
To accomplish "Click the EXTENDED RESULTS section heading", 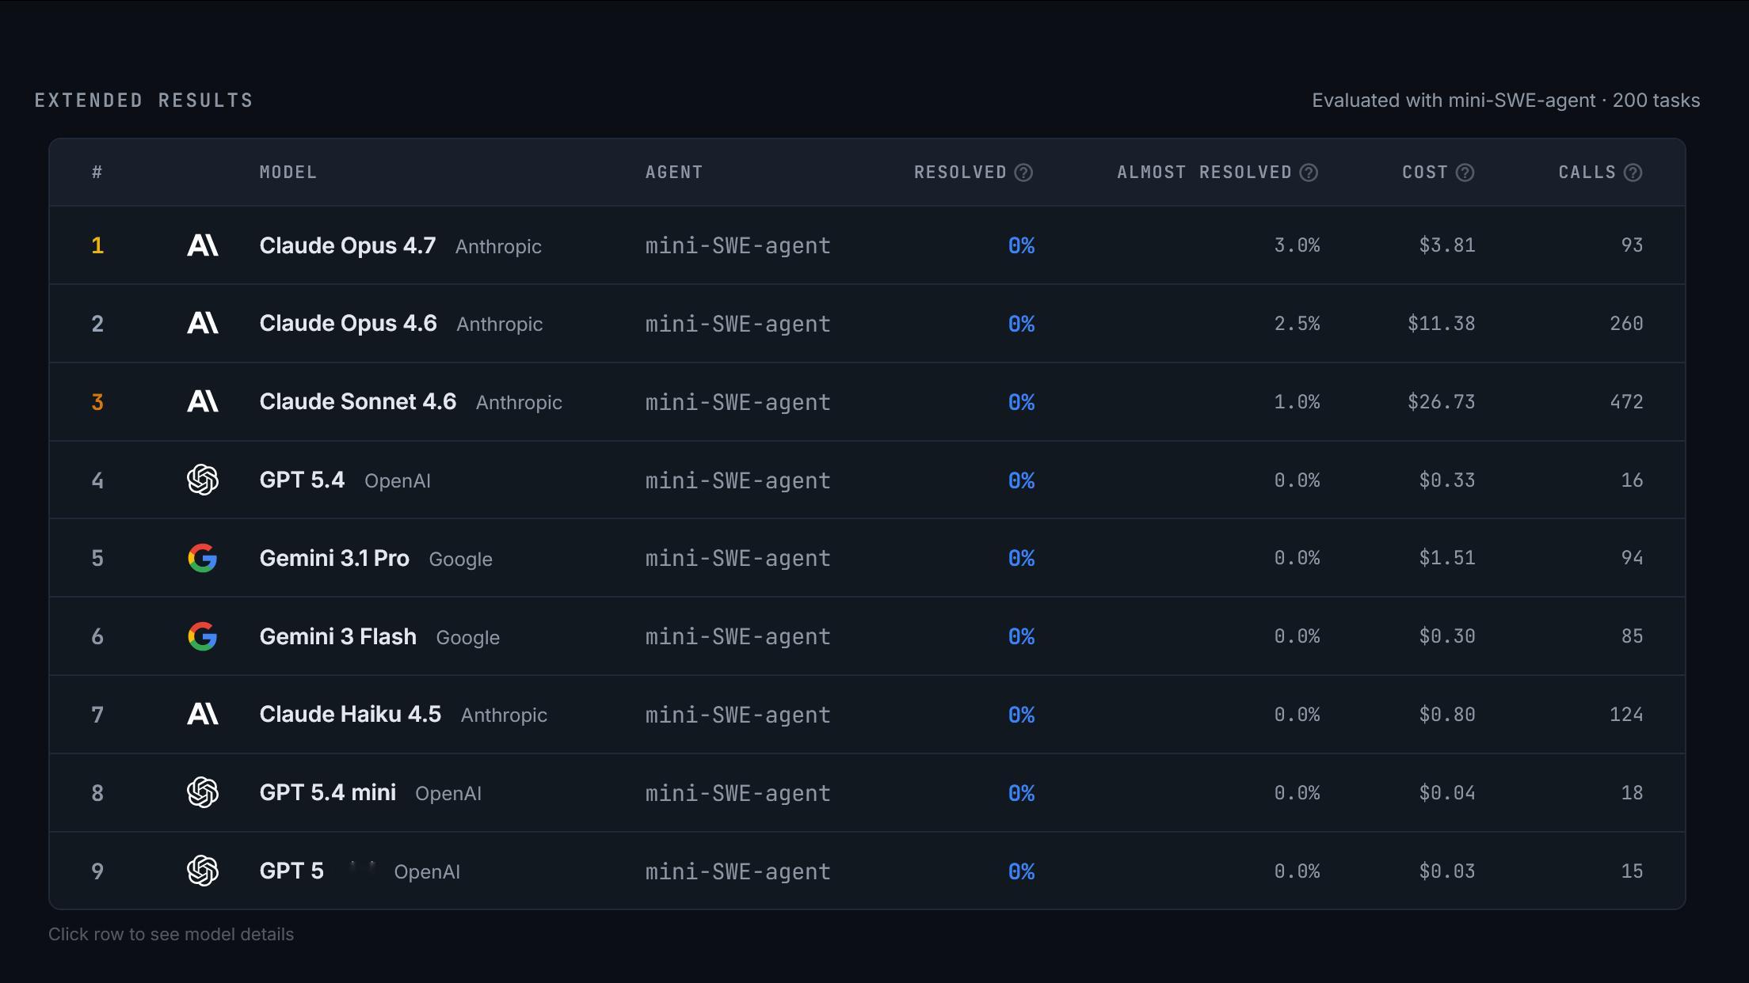I will [x=144, y=101].
